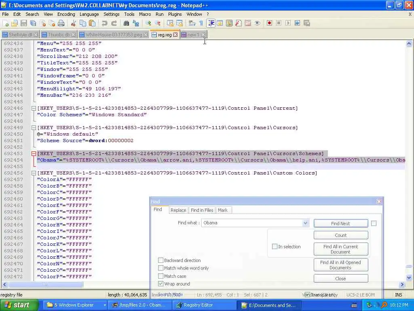
Task: Click in the Find what text field
Action: coord(252,223)
